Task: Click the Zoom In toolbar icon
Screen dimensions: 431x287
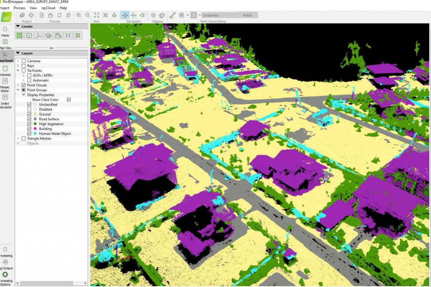Action: (79, 15)
